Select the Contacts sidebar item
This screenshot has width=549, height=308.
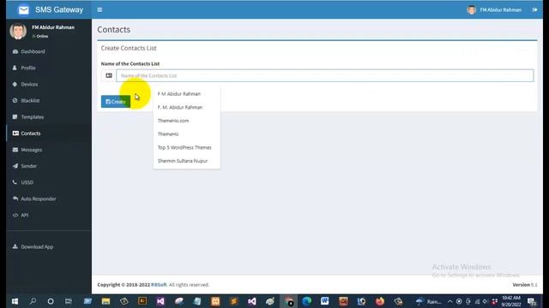49,133
